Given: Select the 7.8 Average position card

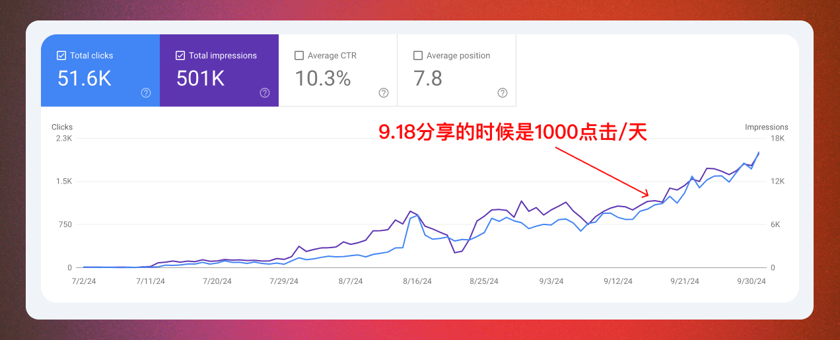Looking at the screenshot, I should coord(457,71).
